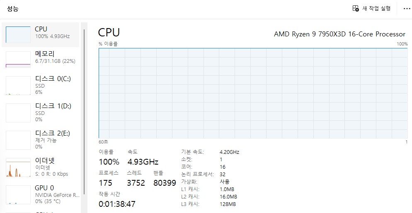Click the GPU 0 mini usage graph
412x213 pixels.
(18, 195)
